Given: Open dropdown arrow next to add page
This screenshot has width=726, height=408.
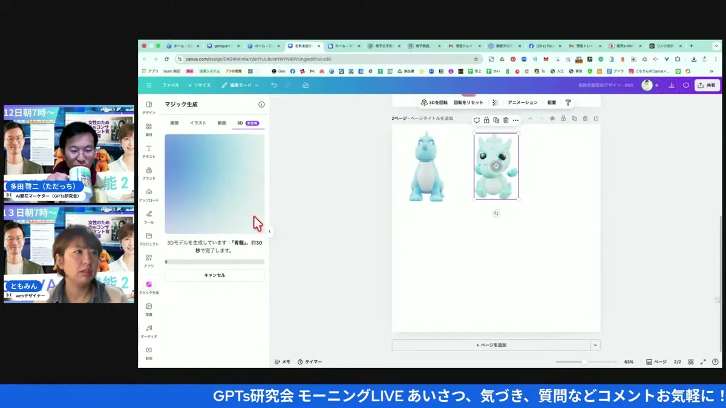Looking at the screenshot, I should [595, 345].
